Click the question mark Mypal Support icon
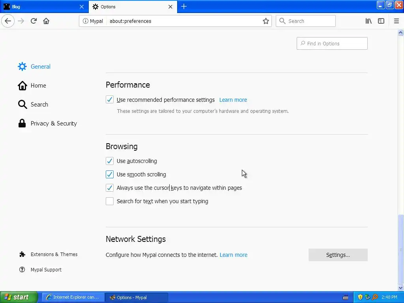This screenshot has width=404, height=303. point(22,270)
